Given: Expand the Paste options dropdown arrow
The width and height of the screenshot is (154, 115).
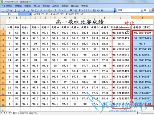Looking at the screenshot, I should pyautogui.click(x=52, y=10).
